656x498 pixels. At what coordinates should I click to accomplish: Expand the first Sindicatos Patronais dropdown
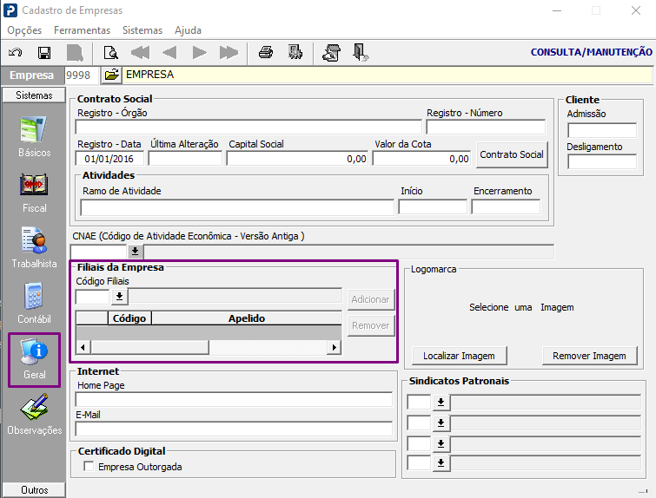pyautogui.click(x=441, y=402)
